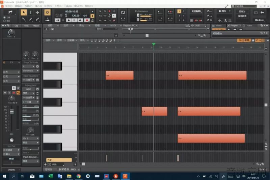Click the export share arrow icon
Screen dimensions: 270x180
coord(10,12)
